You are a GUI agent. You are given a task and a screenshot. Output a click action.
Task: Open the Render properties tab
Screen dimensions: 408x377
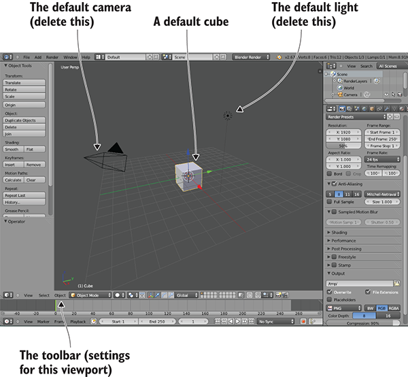(342, 109)
